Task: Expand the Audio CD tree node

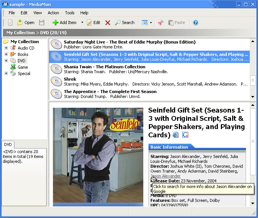Action: coord(6,48)
